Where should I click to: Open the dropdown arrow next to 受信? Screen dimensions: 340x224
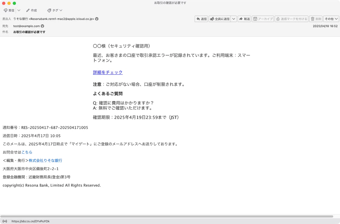tap(19, 10)
